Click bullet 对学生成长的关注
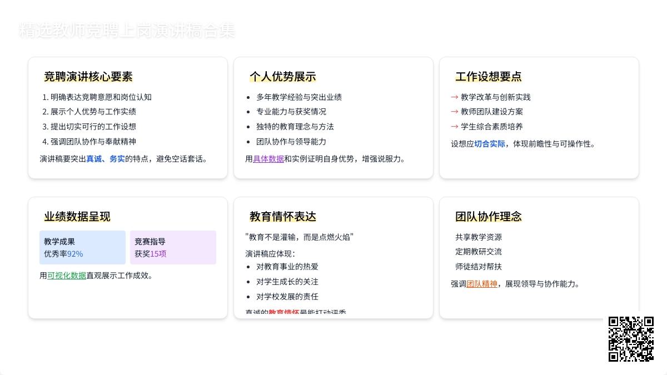 (x=287, y=282)
